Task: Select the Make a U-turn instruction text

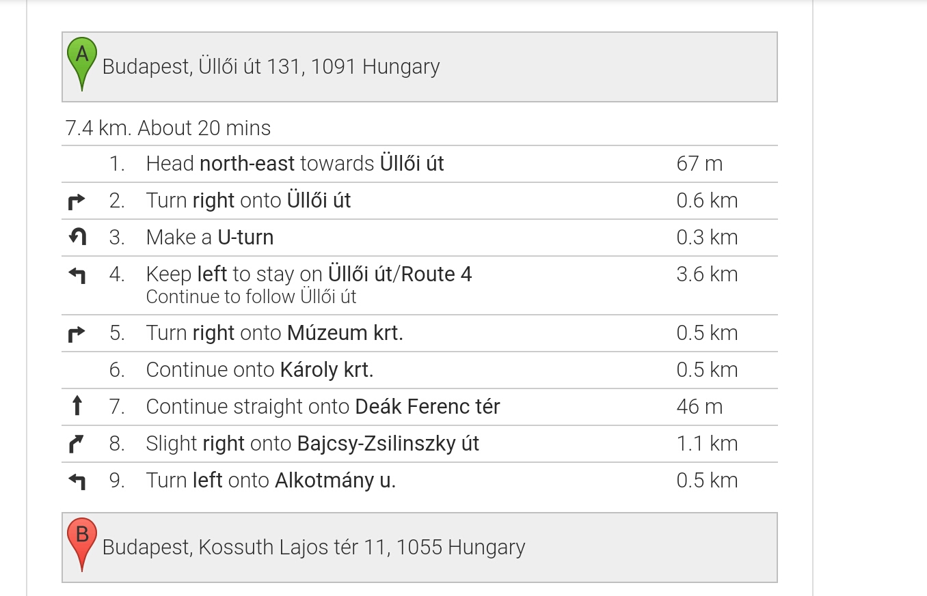Action: tap(210, 238)
